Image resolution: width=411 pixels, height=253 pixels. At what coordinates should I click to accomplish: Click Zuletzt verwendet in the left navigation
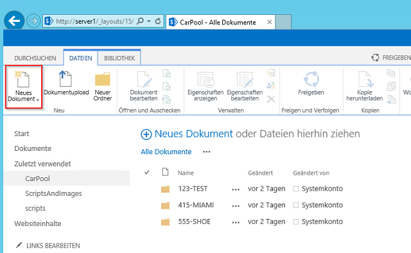(x=42, y=164)
